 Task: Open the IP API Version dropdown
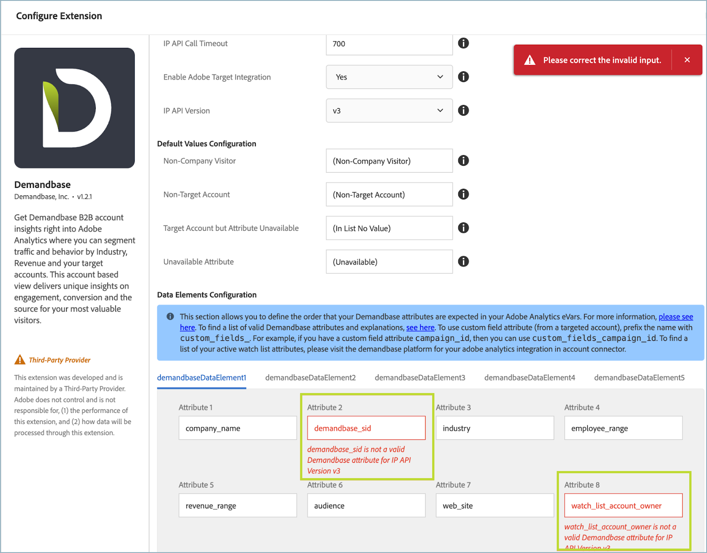click(389, 111)
